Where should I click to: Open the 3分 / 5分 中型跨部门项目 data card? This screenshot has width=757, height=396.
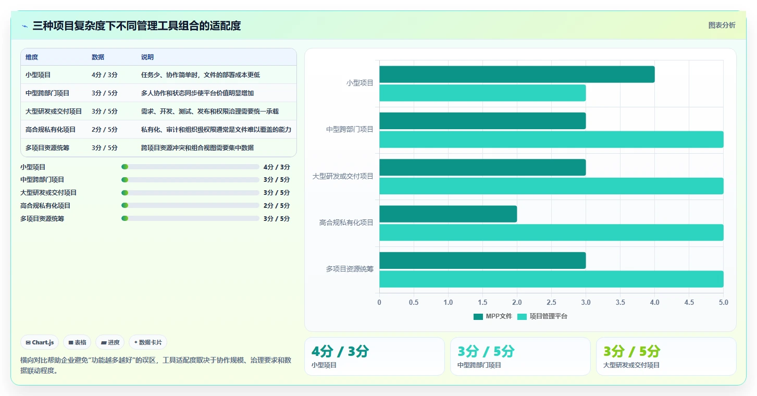[520, 356]
